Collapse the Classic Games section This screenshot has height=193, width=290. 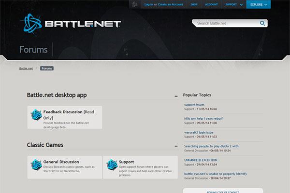point(176,145)
